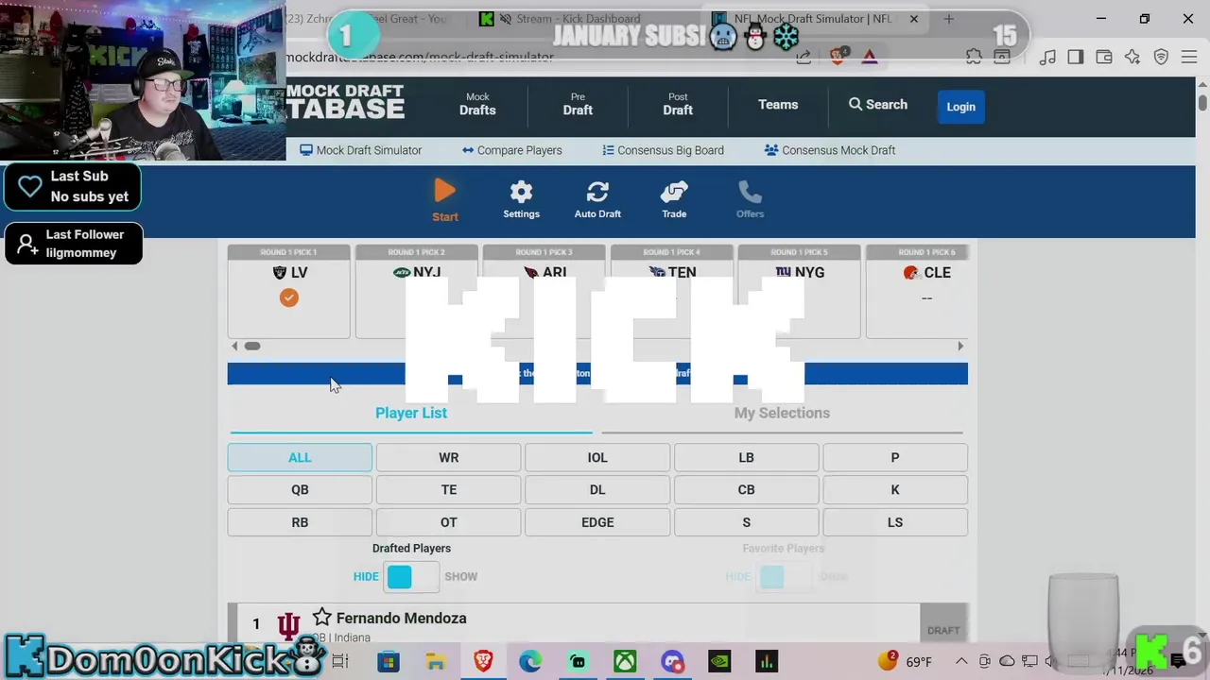Filter the player list by TE
The image size is (1210, 680).
pyautogui.click(x=448, y=489)
